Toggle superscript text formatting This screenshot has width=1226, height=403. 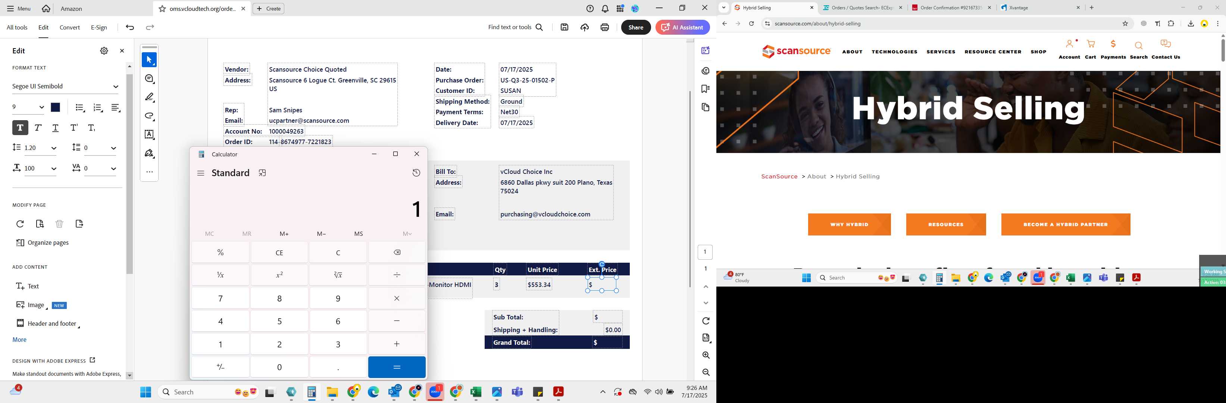74,128
